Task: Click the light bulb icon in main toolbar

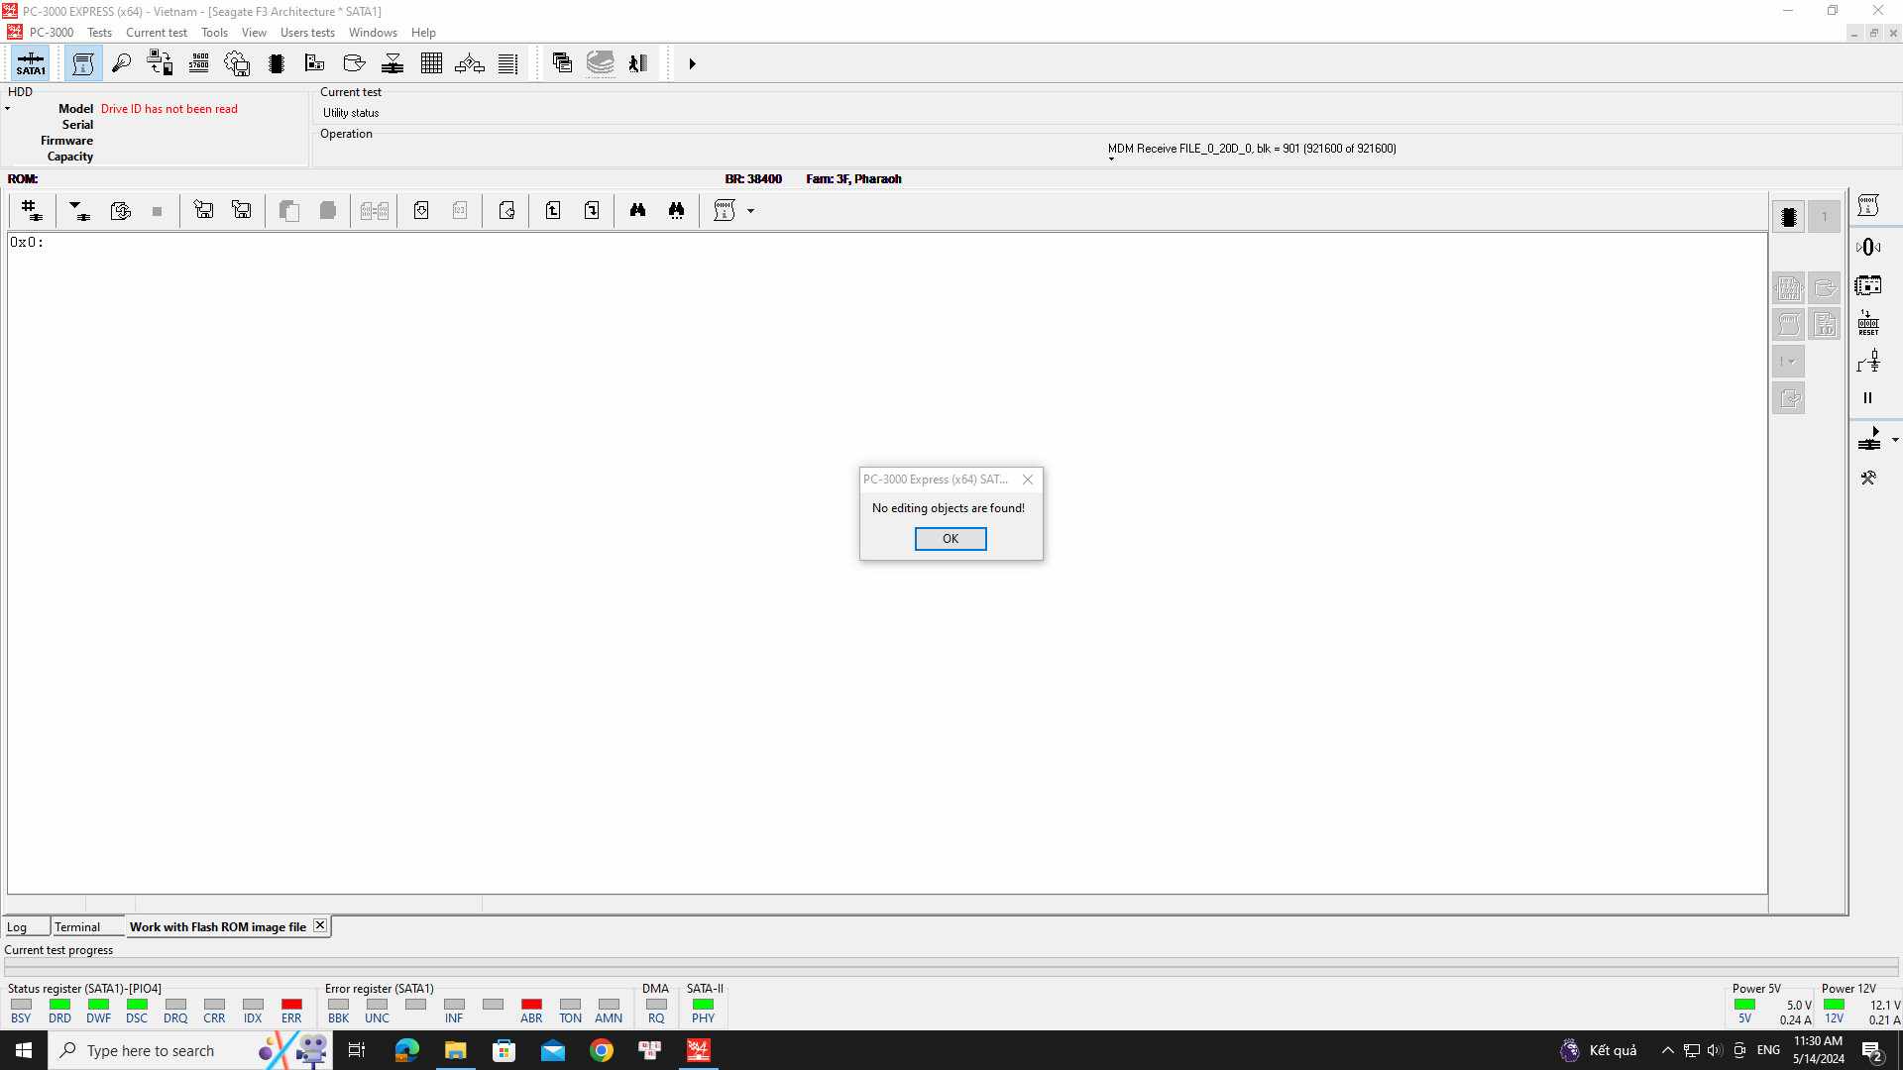Action: tap(121, 64)
